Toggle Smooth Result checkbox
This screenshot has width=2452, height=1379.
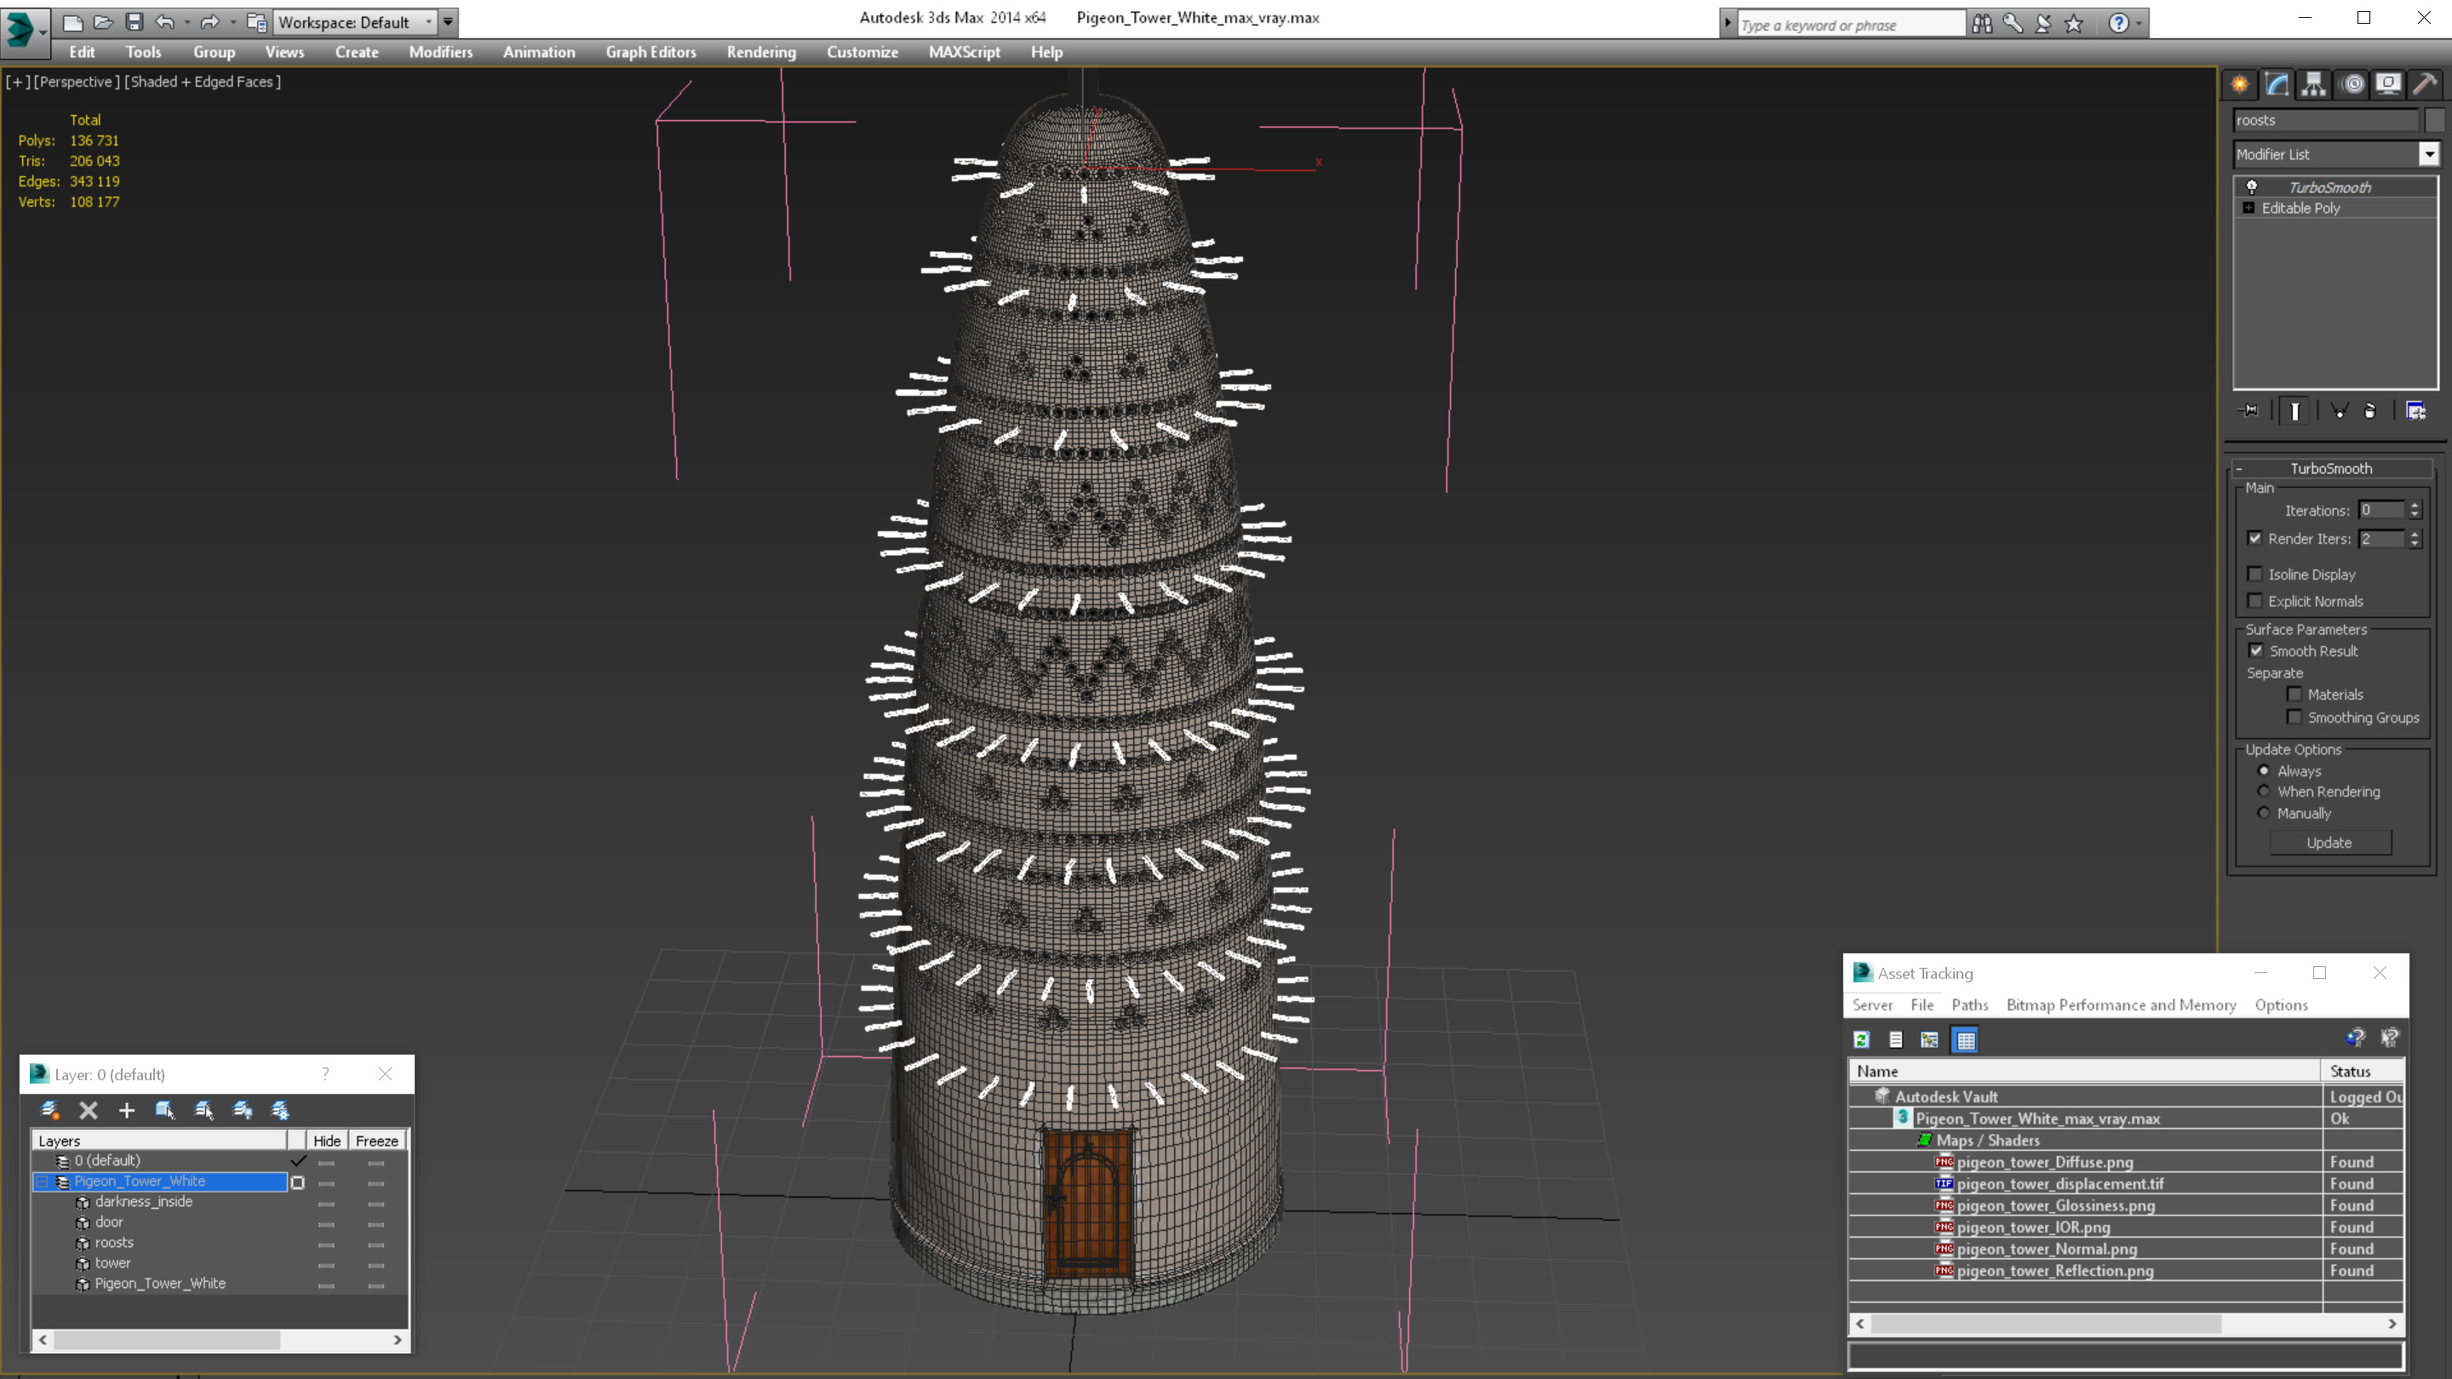2256,650
